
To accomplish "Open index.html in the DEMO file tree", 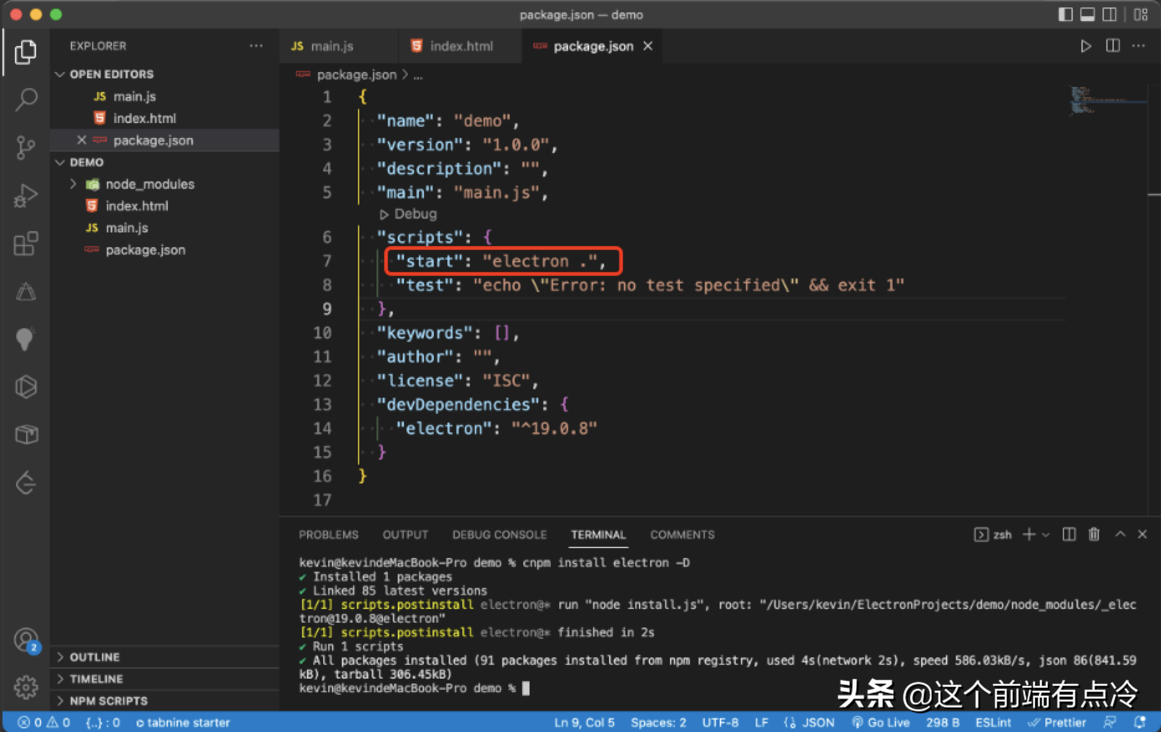I will point(165,206).
